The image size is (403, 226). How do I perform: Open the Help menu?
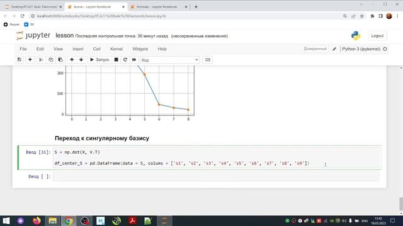(162, 49)
